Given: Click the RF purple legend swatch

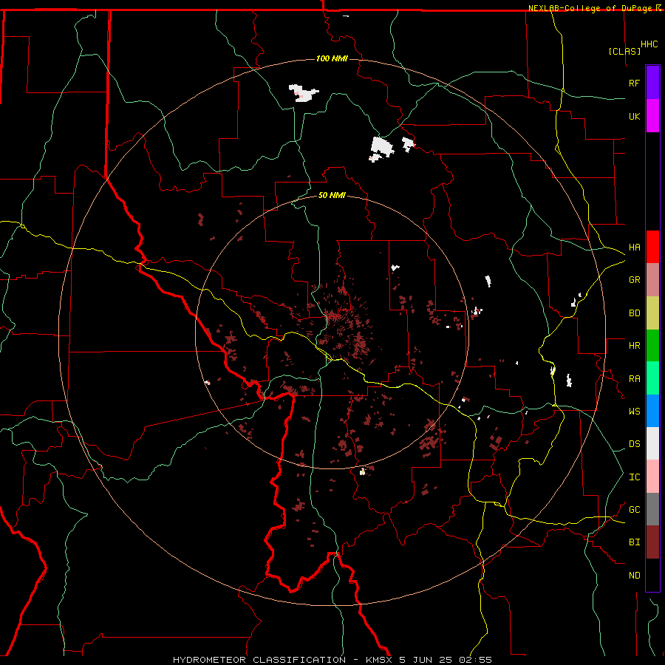Looking at the screenshot, I should click(652, 83).
